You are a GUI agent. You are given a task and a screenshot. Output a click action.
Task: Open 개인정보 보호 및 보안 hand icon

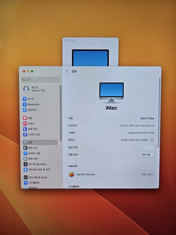pyautogui.click(x=25, y=170)
